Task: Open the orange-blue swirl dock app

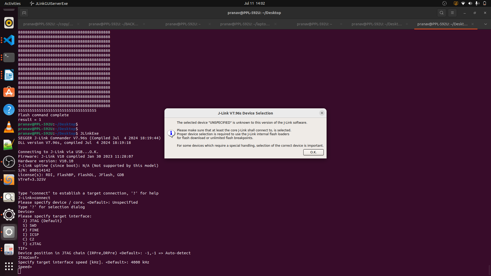Action: tap(9, 180)
